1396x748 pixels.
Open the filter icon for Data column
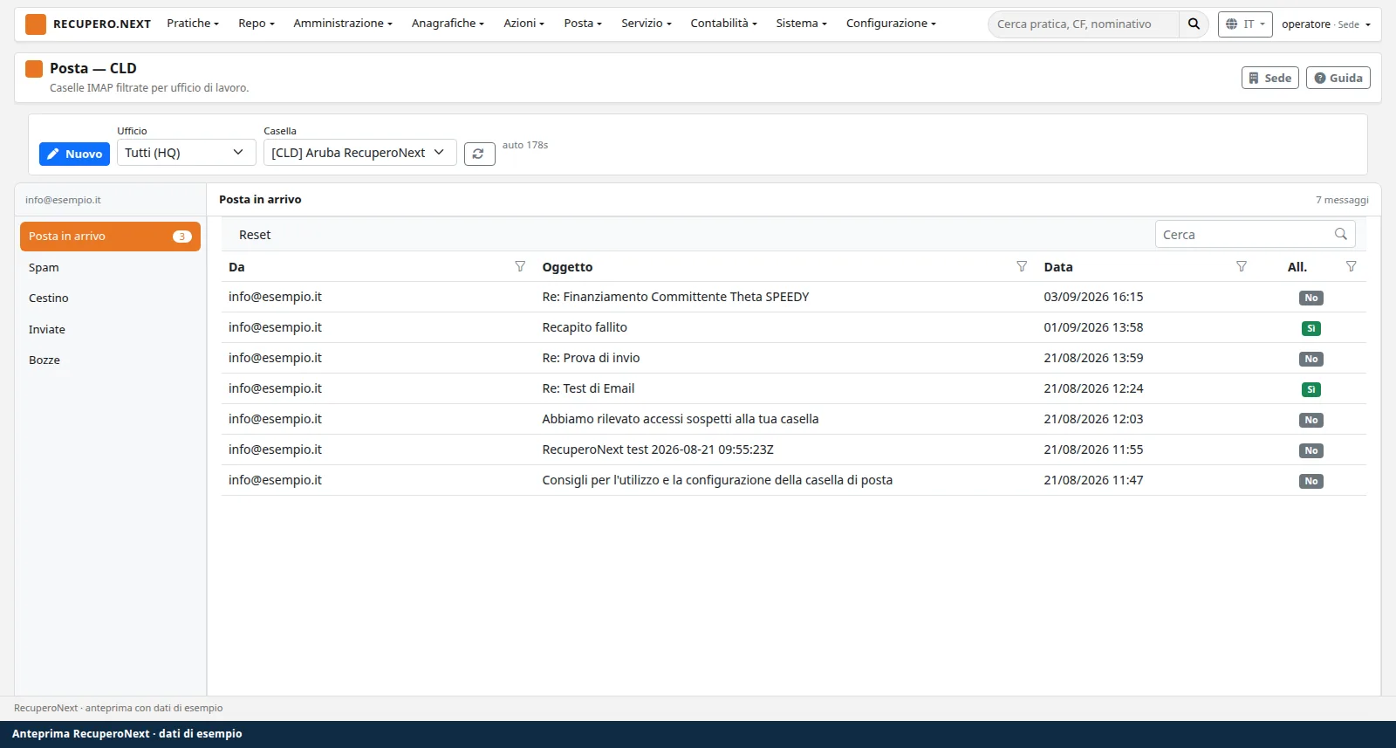pos(1242,266)
